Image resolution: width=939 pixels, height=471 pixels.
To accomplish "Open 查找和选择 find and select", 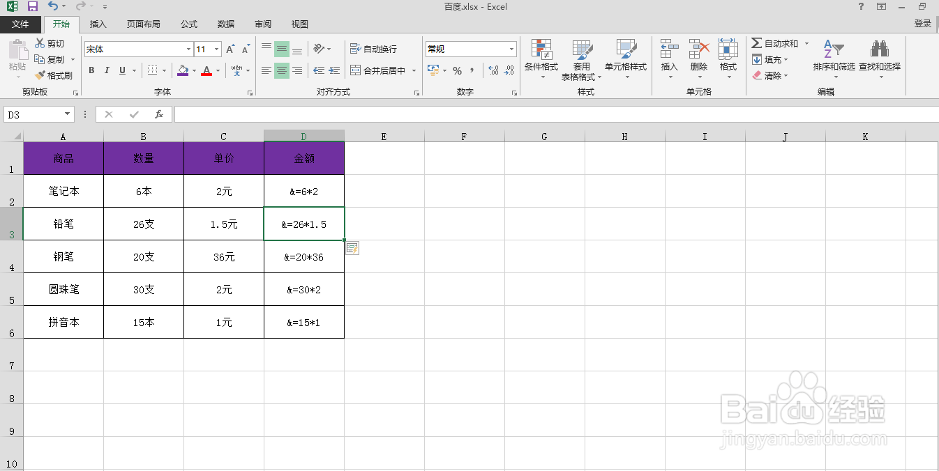I will [x=880, y=60].
